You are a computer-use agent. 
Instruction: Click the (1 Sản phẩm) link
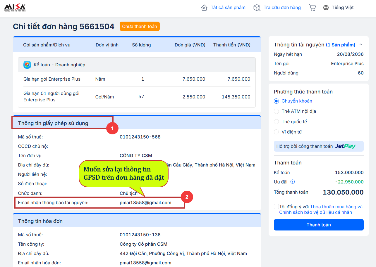341,45
